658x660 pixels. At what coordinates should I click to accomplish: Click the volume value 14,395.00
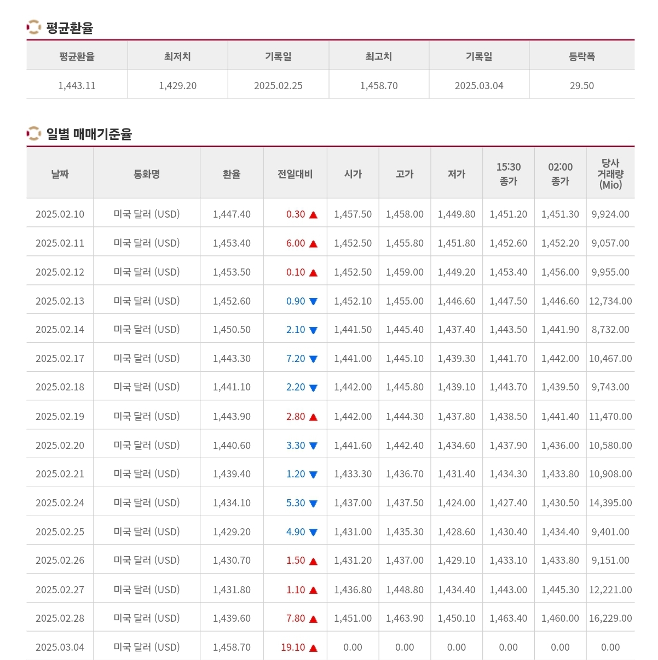coord(610,503)
